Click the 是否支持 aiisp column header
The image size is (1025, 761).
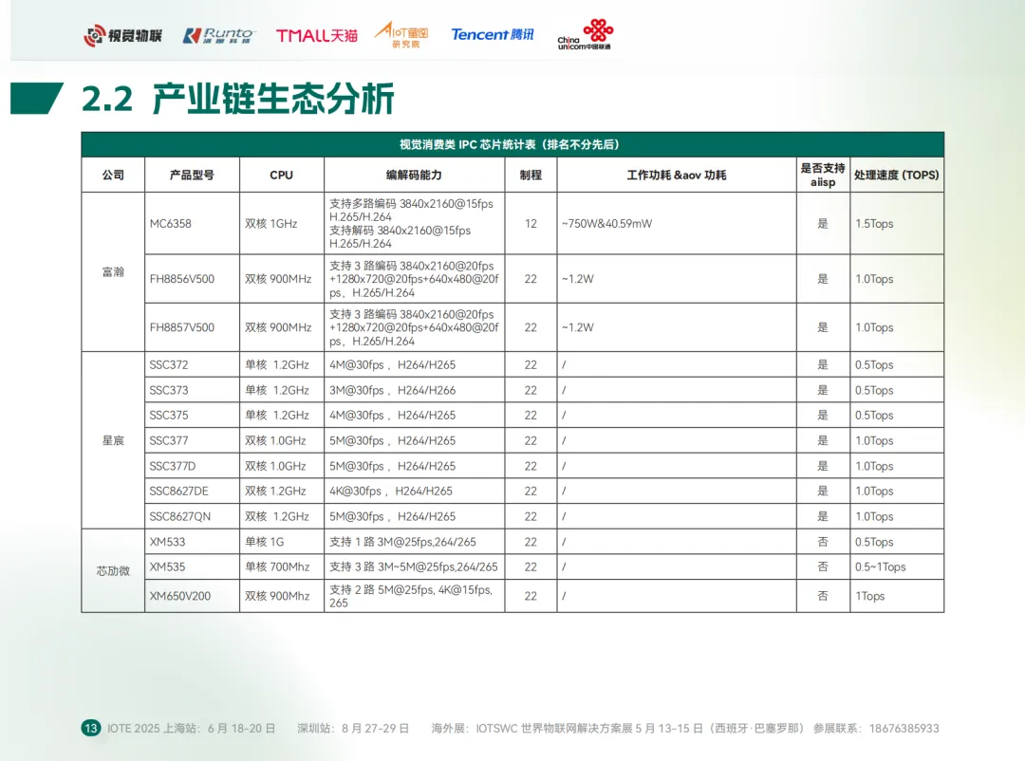click(823, 176)
